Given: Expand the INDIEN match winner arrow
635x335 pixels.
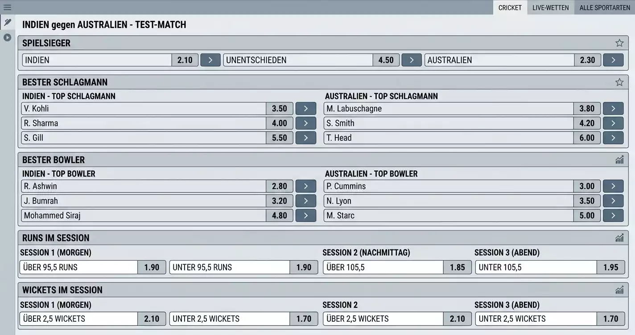Looking at the screenshot, I should [210, 60].
